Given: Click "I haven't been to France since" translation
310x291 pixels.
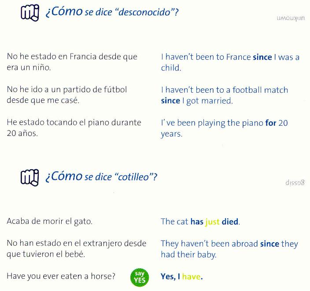Looking at the screenshot, I should click(x=230, y=62).
